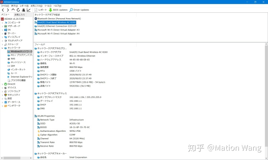Expand the ストレージ tree node
The image size is (268, 160).
tap(2, 44)
